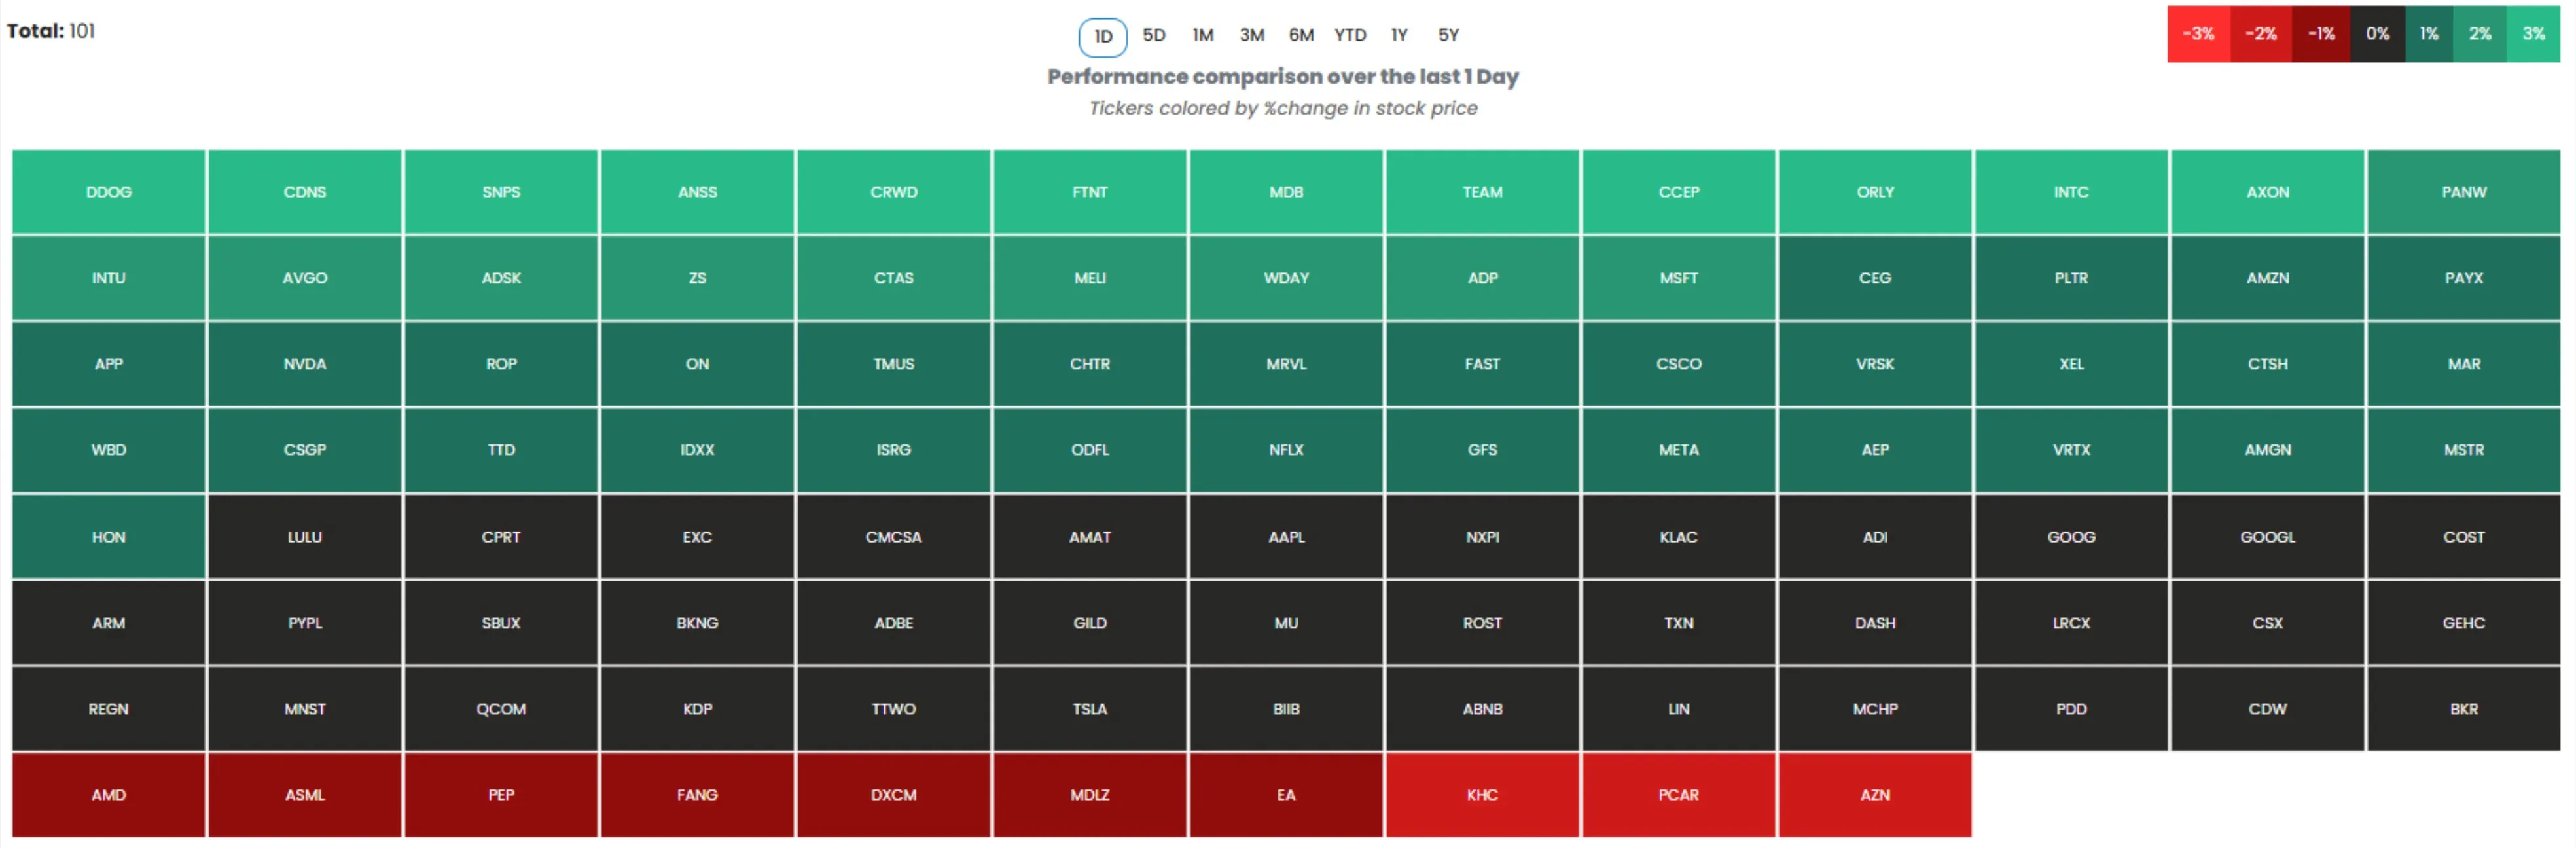Click the 2% legend color swatch

click(x=2479, y=34)
